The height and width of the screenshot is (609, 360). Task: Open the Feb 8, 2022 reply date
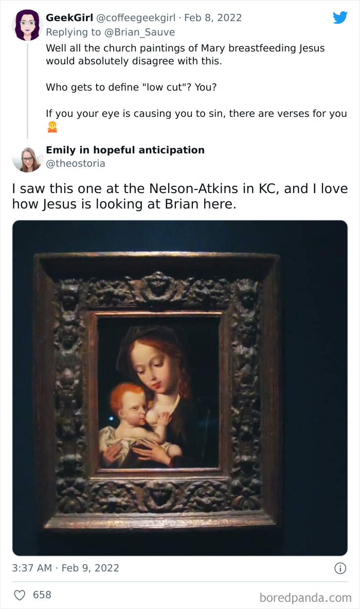pyautogui.click(x=212, y=18)
